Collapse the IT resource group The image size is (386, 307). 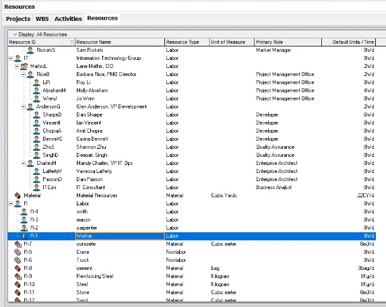click(11, 59)
